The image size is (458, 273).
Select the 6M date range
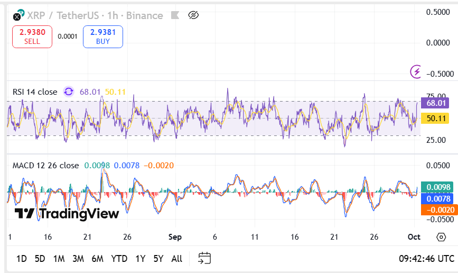97,259
